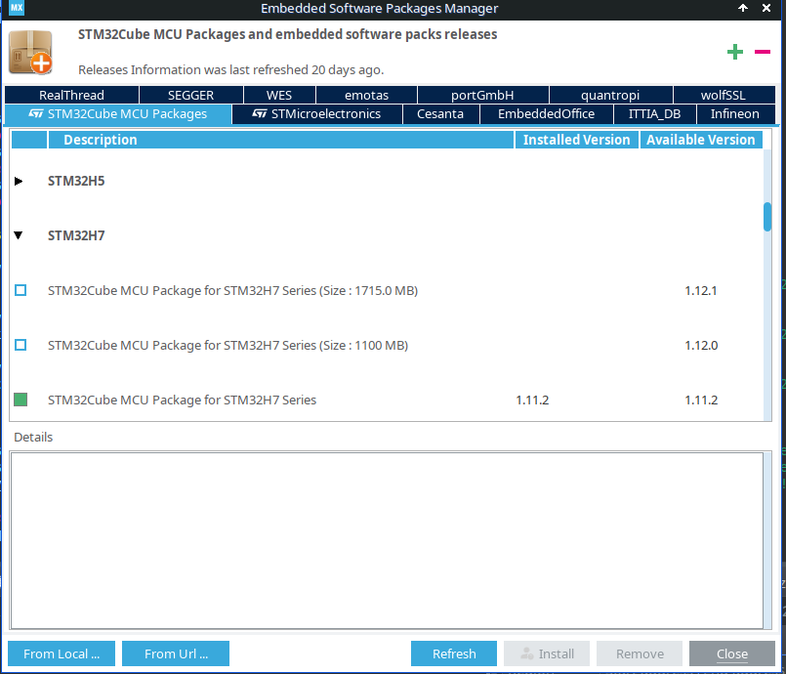
Task: Select the STM32H5 row label
Action: point(76,181)
